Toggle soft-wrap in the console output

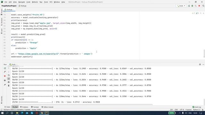[9, 75]
